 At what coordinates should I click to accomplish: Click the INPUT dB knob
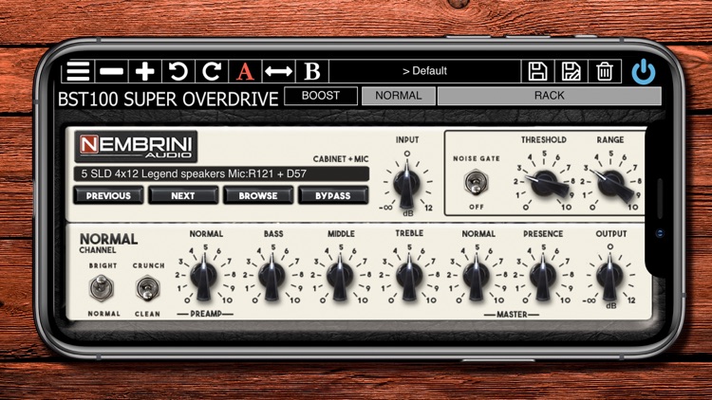pos(406,185)
